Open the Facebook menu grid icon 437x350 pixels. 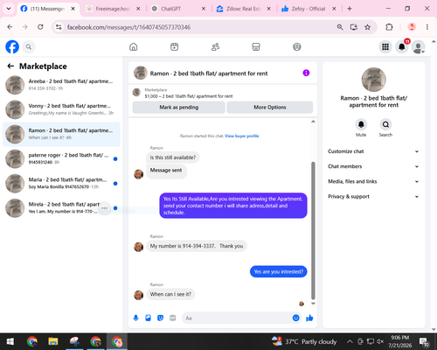click(x=385, y=46)
